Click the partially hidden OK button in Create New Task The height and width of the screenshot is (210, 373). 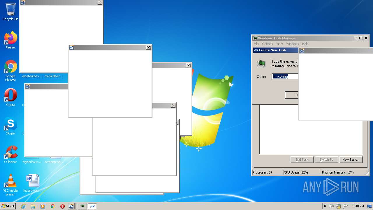tap(292, 95)
